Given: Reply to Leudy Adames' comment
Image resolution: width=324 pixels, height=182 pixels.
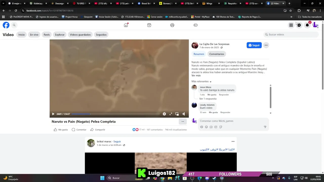Looking at the screenshot, I should [x=225, y=112].
